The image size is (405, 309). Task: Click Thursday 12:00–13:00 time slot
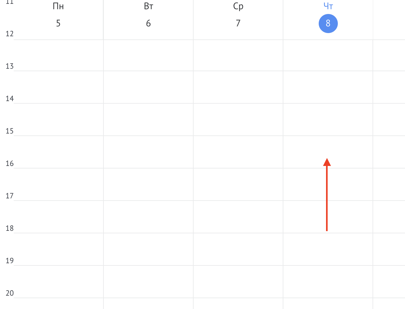[328, 55]
